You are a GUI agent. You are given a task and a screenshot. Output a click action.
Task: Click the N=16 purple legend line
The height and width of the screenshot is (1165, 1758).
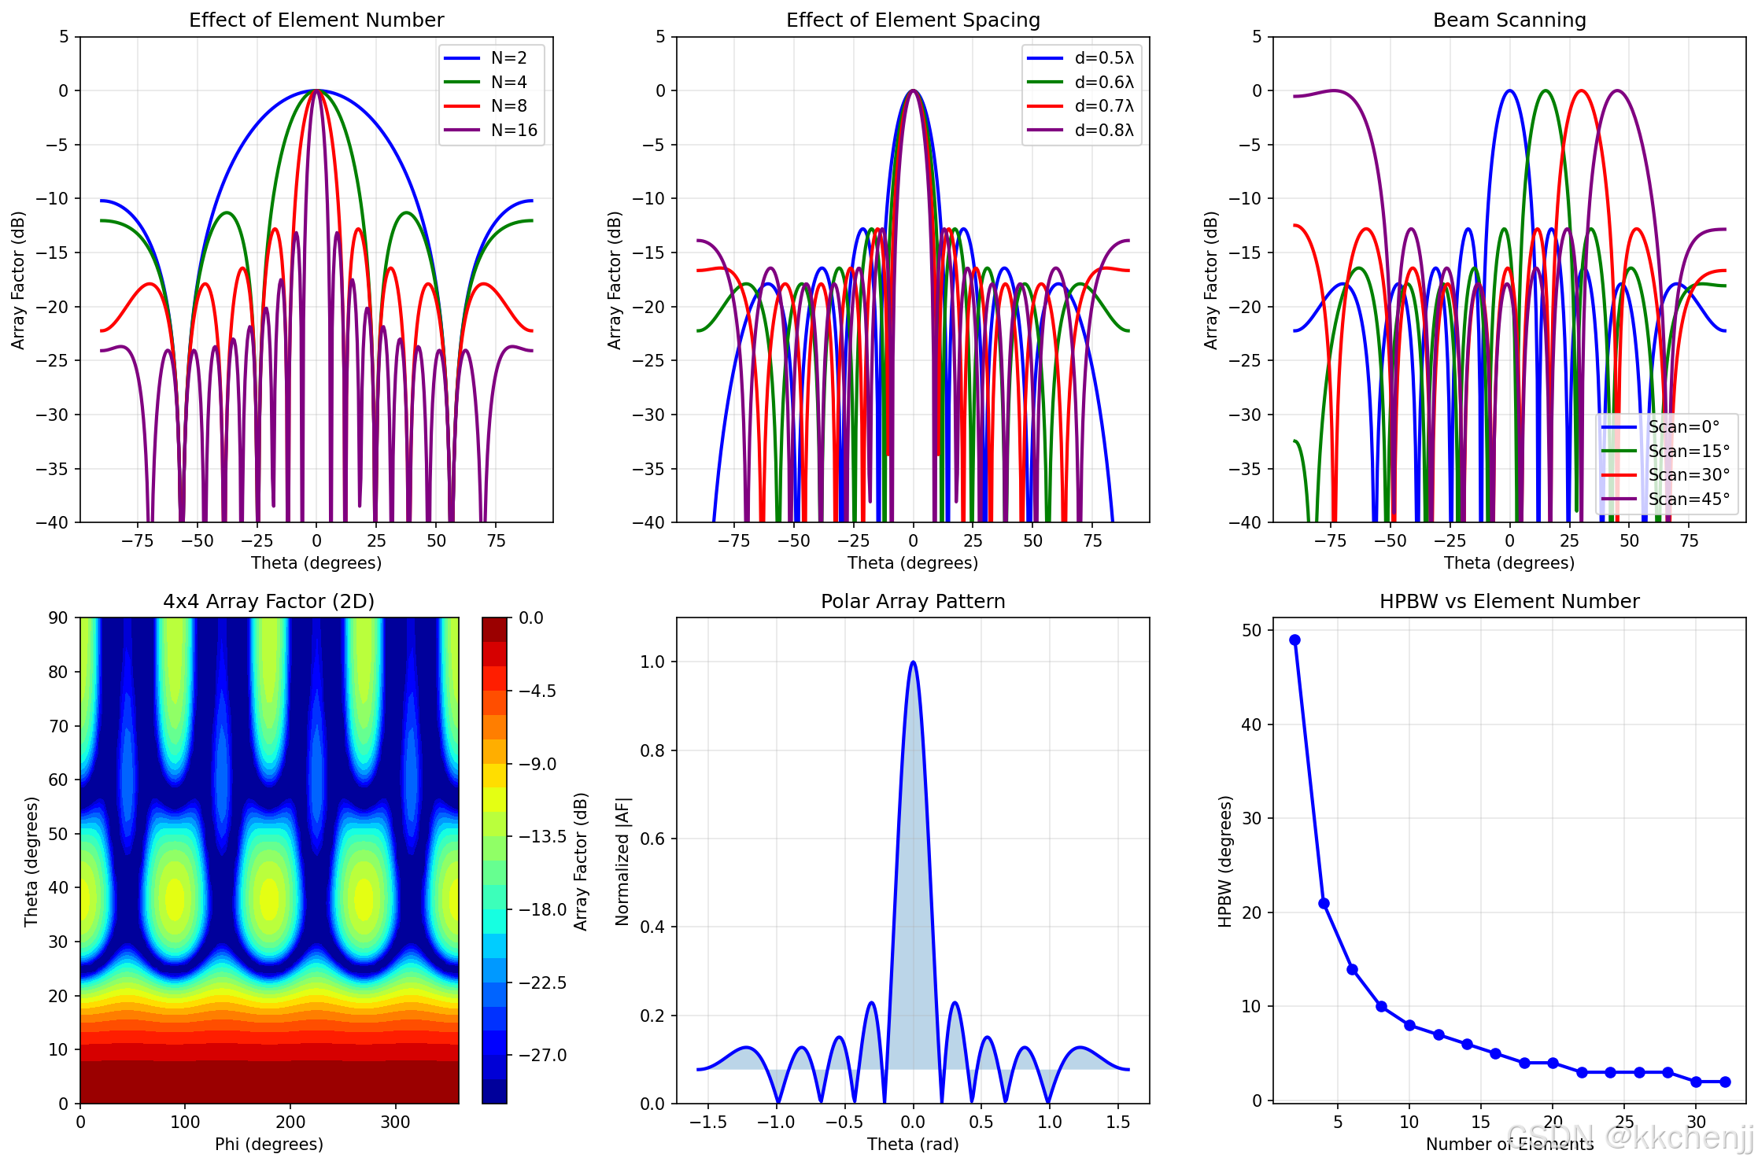(x=462, y=131)
